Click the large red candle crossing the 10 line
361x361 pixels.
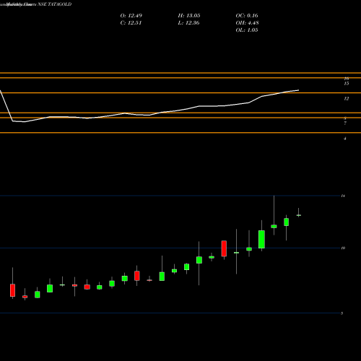224,248
